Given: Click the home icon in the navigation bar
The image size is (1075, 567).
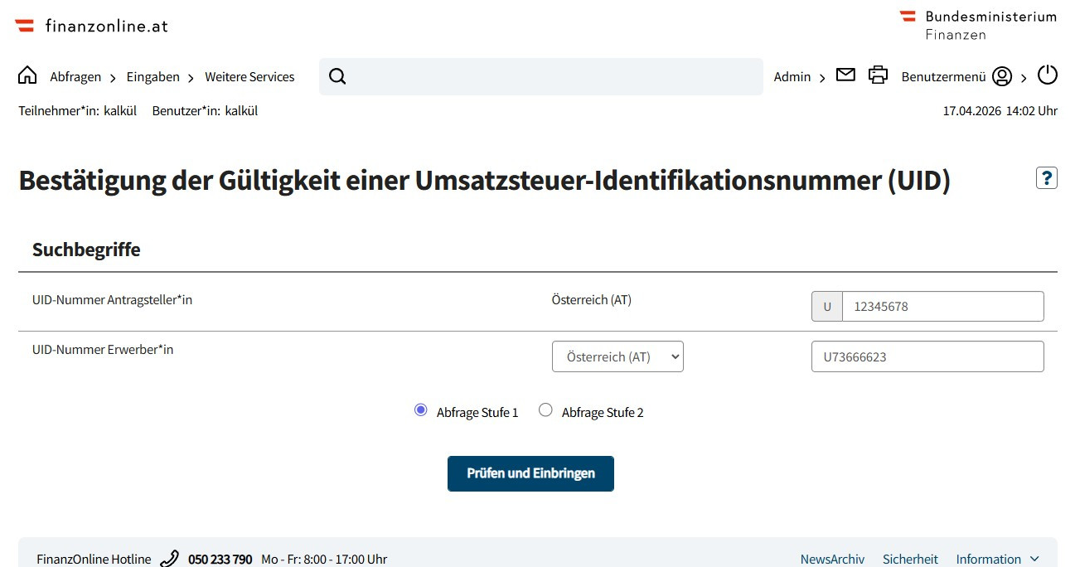Looking at the screenshot, I should coord(27,75).
